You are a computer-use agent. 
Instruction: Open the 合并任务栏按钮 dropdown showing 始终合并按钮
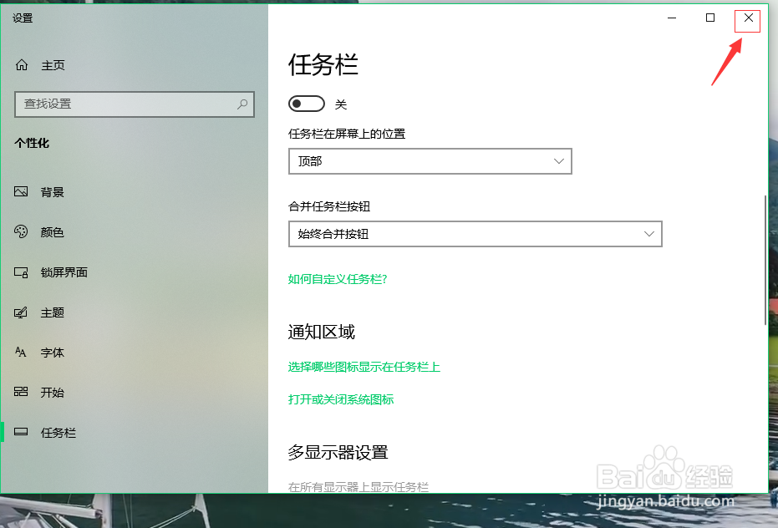tap(475, 234)
